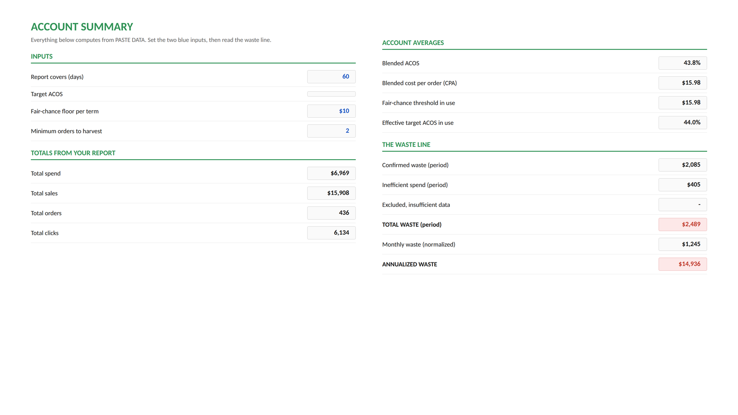Select the Minimum orders to harvest input 2

pyautogui.click(x=331, y=131)
